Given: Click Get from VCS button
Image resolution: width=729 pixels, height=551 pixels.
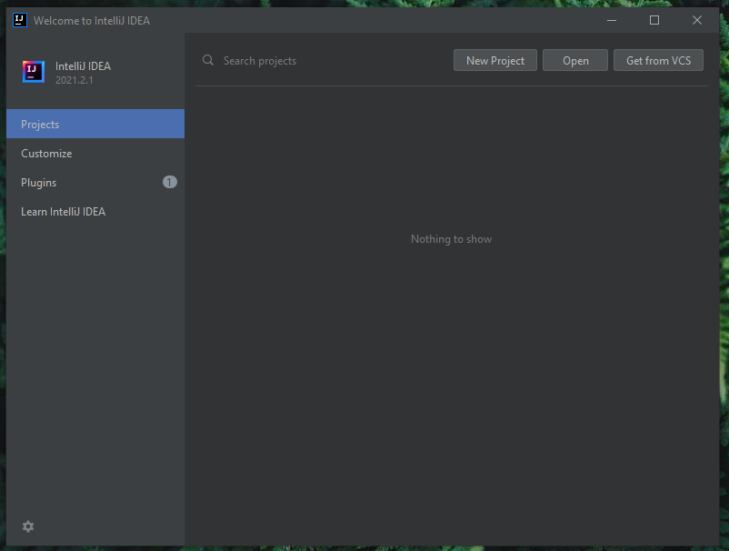Looking at the screenshot, I should (658, 60).
